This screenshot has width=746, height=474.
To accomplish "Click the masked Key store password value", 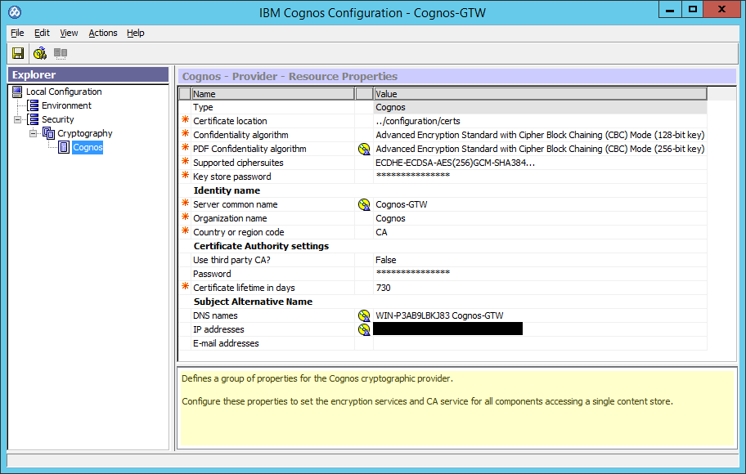I will click(413, 176).
